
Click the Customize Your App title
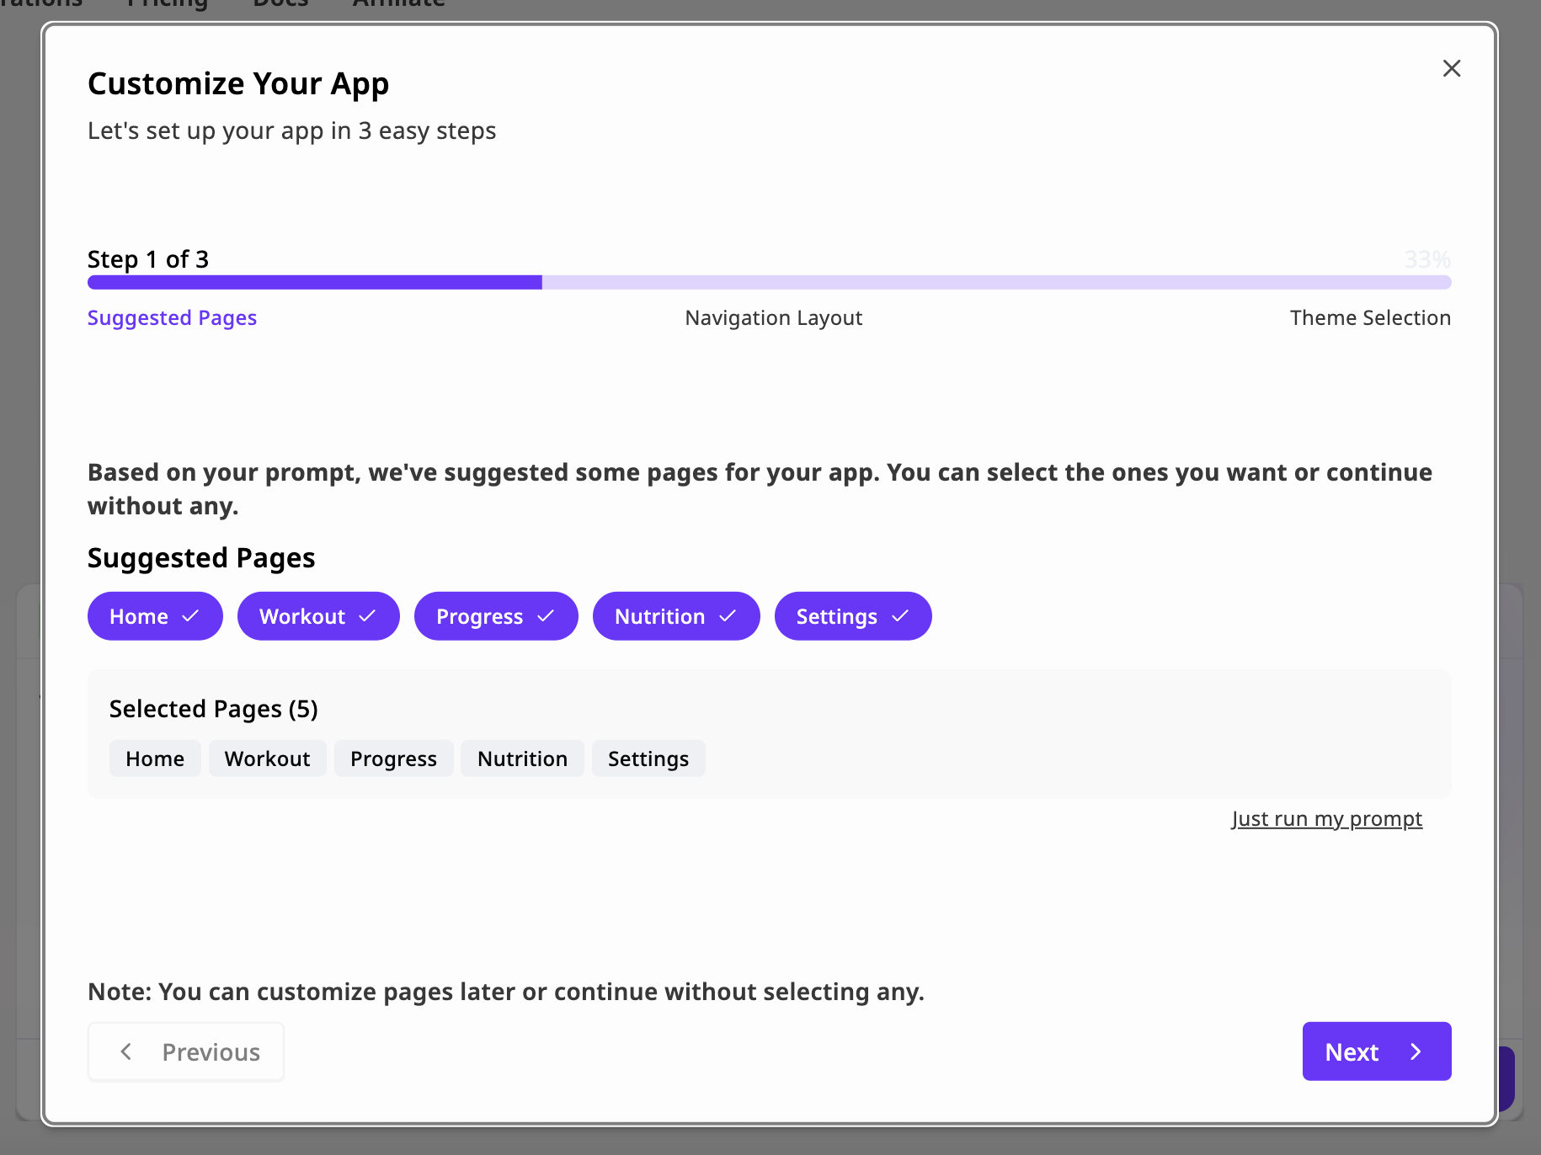coord(238,83)
